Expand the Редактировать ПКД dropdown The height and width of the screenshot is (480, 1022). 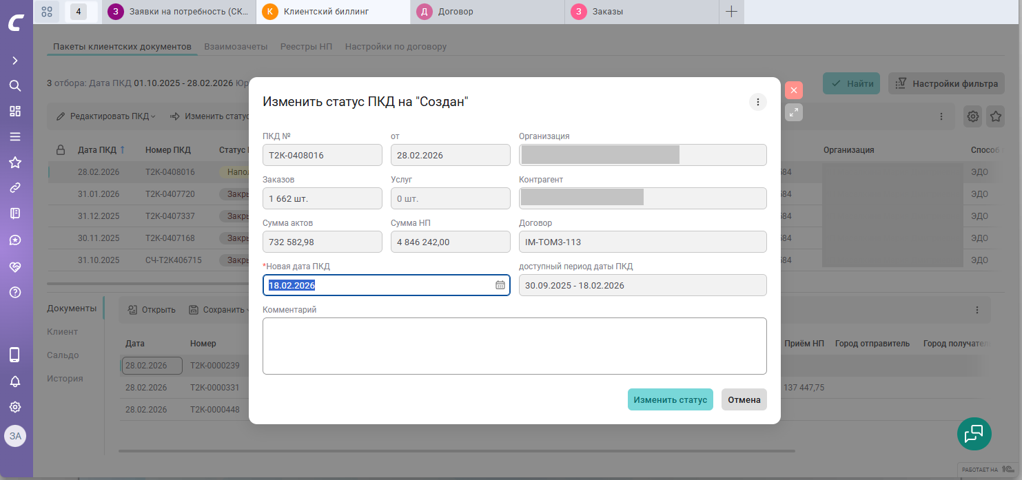point(105,116)
